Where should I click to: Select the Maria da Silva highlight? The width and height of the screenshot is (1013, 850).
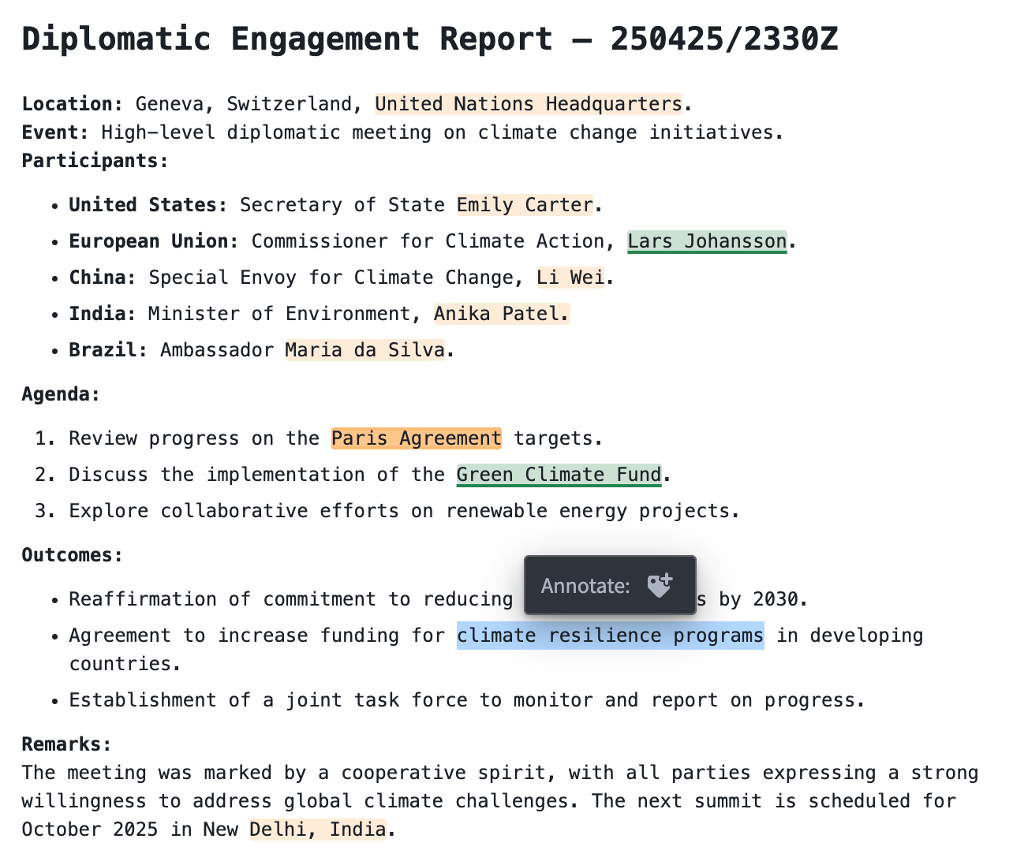[x=364, y=349]
